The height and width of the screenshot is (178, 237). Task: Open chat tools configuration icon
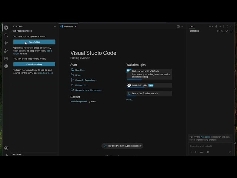(x=208, y=152)
